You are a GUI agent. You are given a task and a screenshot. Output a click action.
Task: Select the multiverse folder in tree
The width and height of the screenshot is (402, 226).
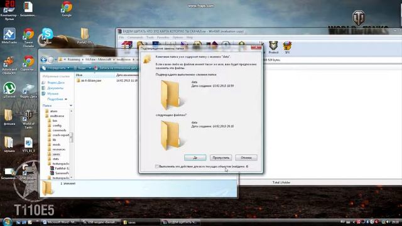57,116
